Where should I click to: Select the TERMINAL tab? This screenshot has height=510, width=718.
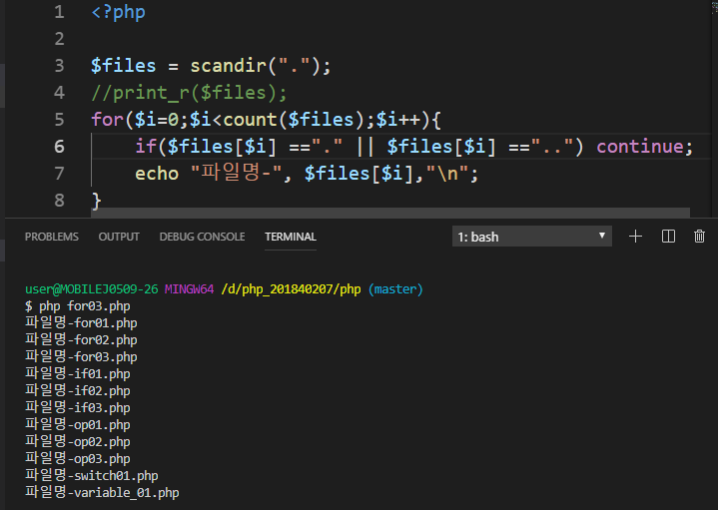pos(291,237)
